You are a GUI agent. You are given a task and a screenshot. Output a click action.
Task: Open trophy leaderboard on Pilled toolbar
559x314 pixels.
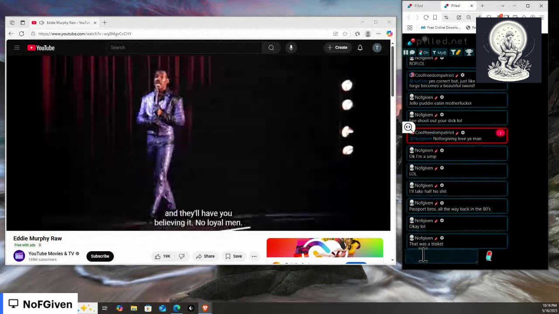tap(469, 52)
